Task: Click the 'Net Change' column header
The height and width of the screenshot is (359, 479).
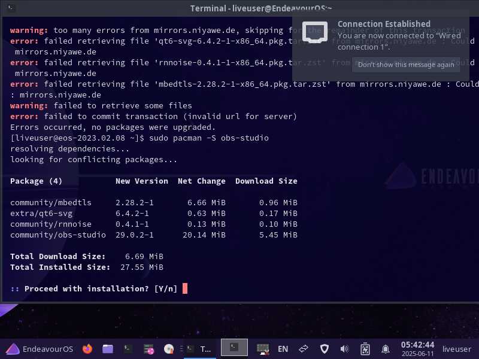Action: pyautogui.click(x=202, y=181)
